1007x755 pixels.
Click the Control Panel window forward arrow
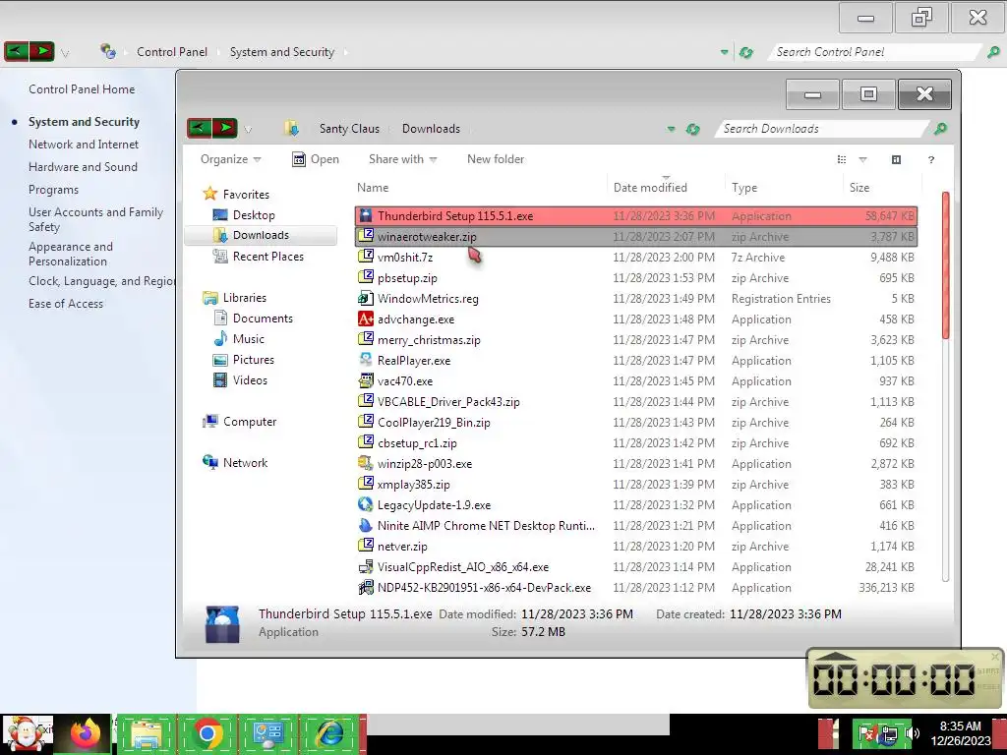point(41,51)
